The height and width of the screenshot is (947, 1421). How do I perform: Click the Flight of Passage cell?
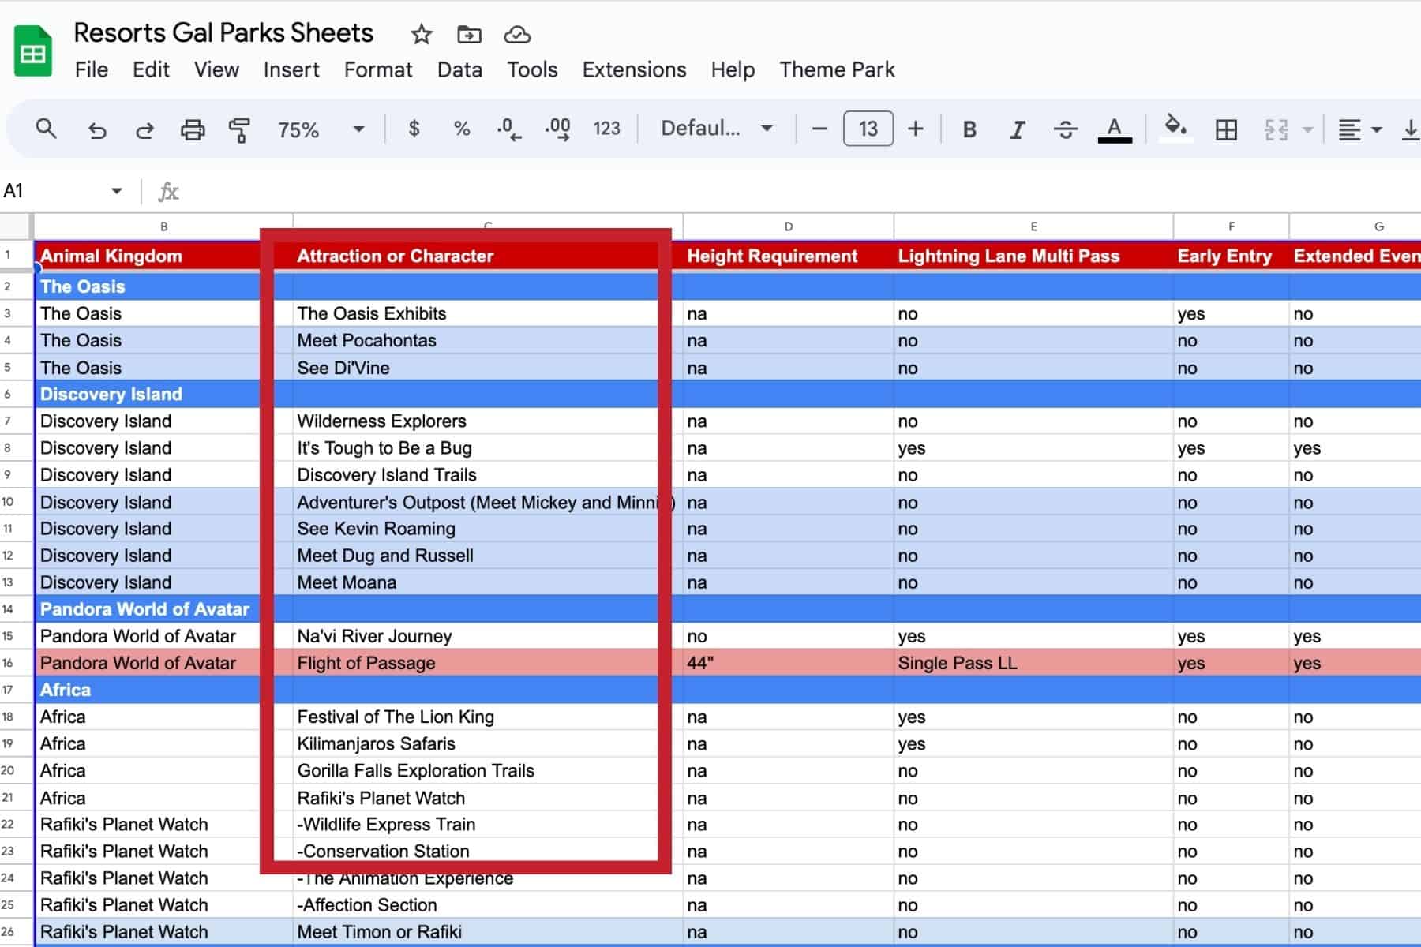pos(488,663)
